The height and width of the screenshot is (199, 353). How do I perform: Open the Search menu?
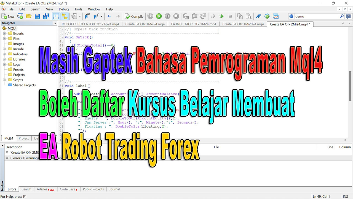(35, 9)
